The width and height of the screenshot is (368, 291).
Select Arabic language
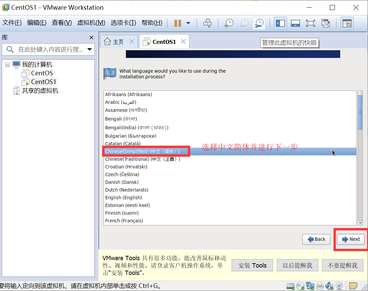point(230,102)
